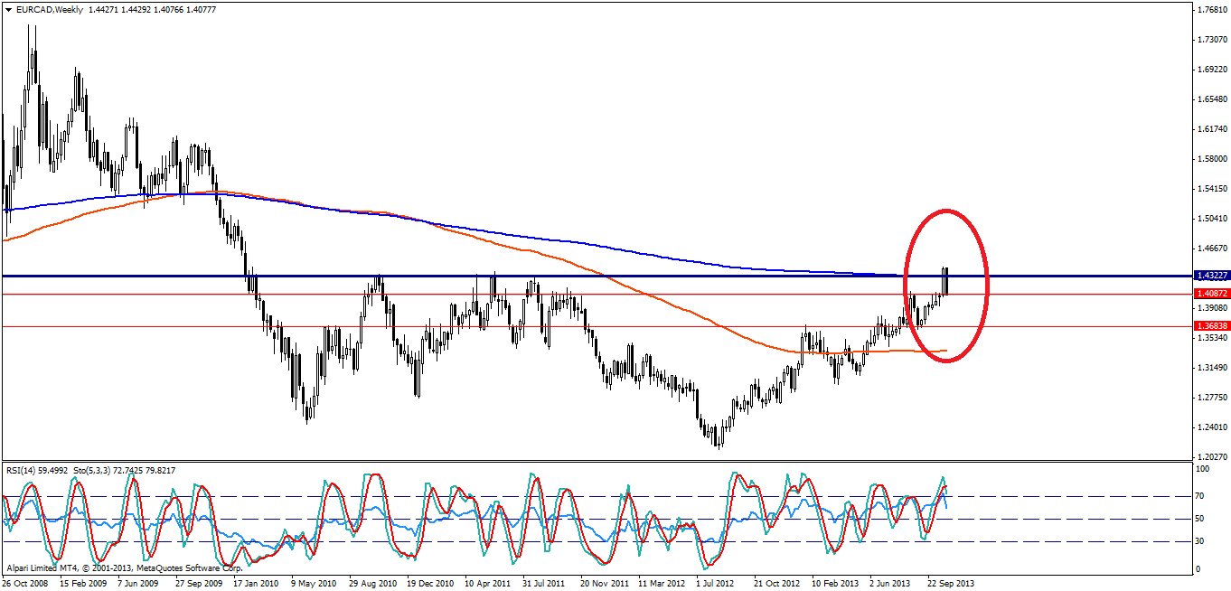Image resolution: width=1231 pixels, height=591 pixels.
Task: Click the indicator scale label 100
Action: 1203,470
